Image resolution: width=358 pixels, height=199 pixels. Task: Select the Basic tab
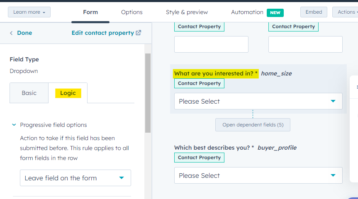coord(29,93)
